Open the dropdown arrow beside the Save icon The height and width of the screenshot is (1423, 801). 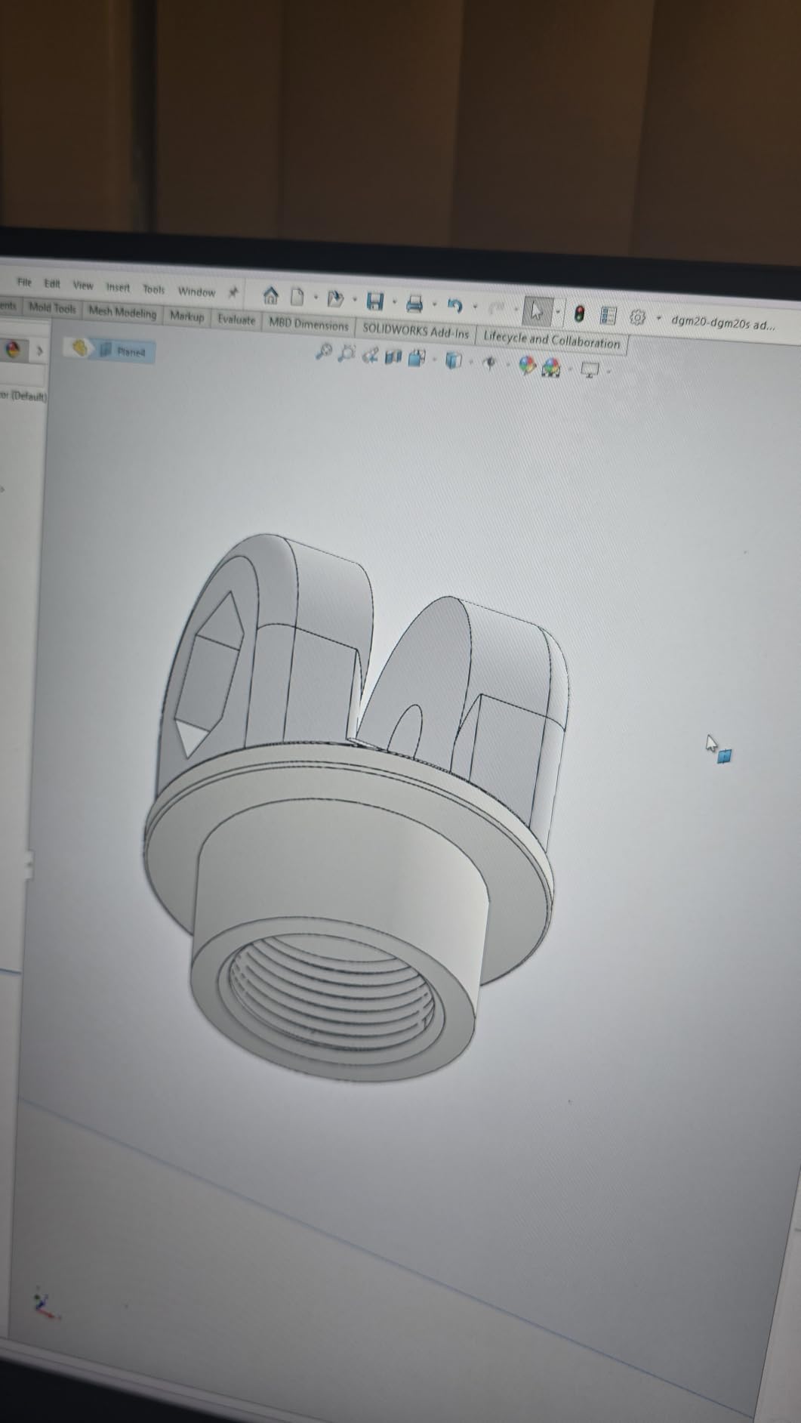click(x=394, y=303)
